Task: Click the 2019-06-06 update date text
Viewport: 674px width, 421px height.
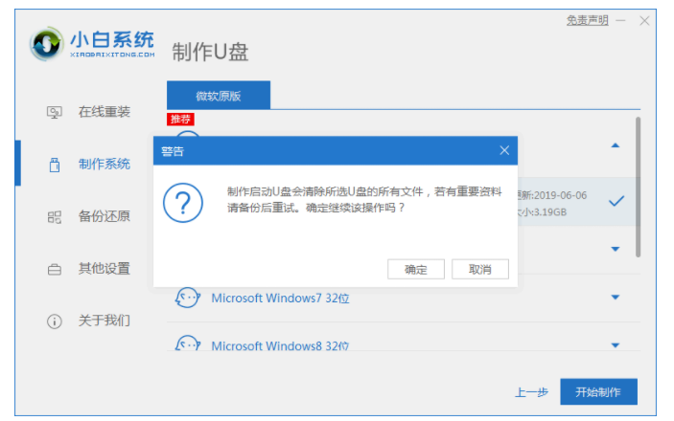Action: coord(561,196)
